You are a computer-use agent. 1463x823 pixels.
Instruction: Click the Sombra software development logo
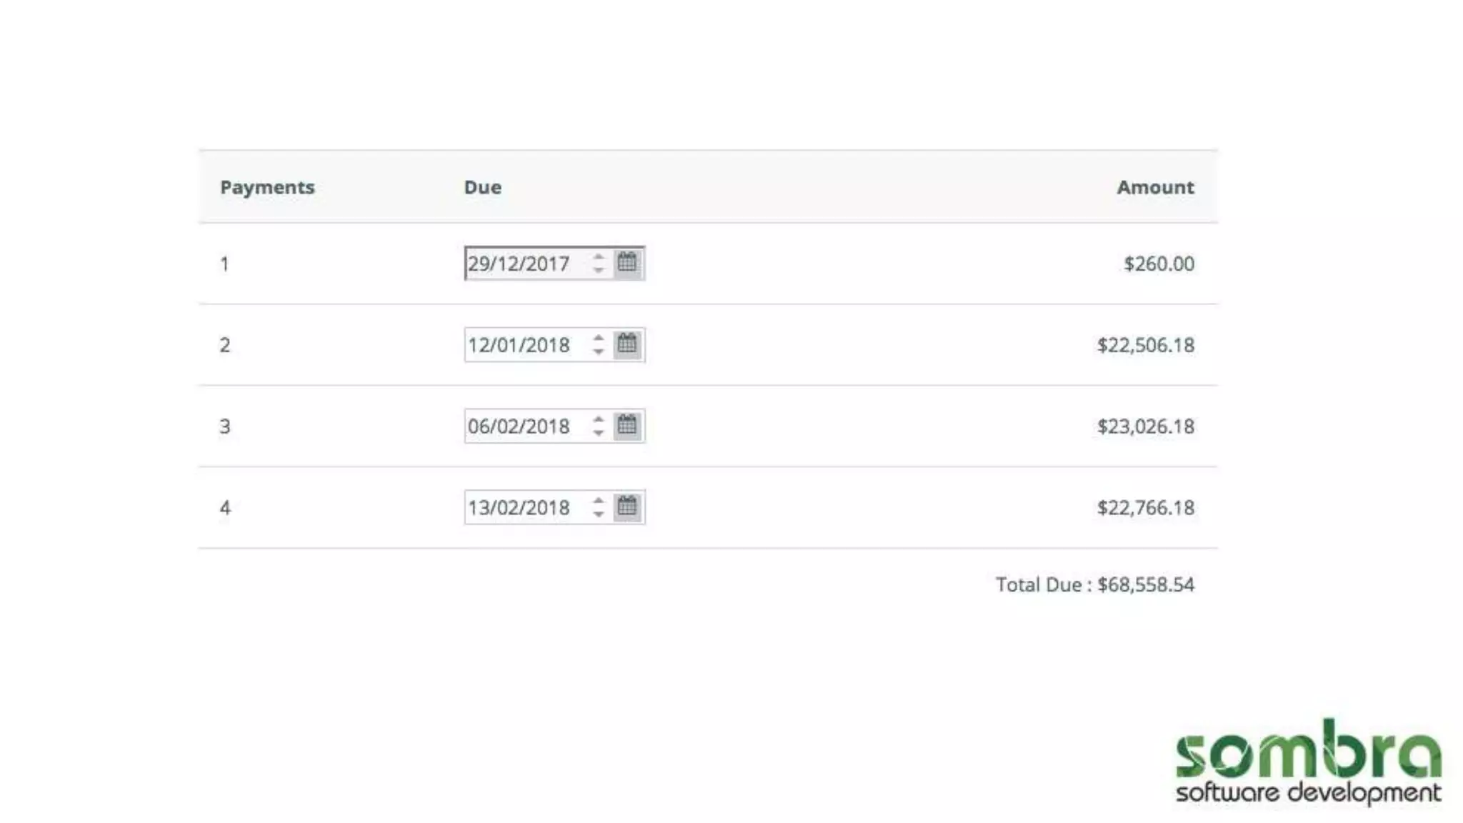[1308, 762]
